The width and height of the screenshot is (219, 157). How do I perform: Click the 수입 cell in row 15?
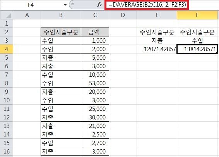coord(61,143)
